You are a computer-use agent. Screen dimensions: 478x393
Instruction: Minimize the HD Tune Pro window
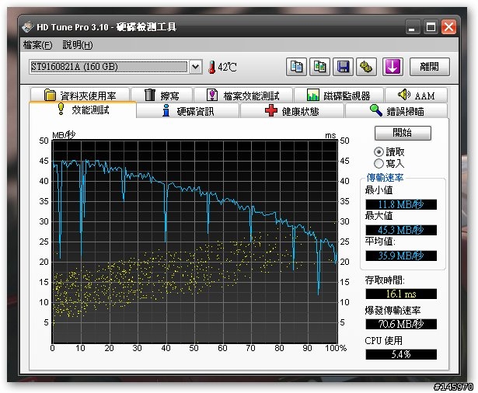[413, 27]
